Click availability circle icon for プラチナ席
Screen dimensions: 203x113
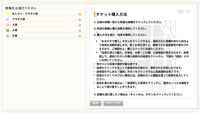79,20
